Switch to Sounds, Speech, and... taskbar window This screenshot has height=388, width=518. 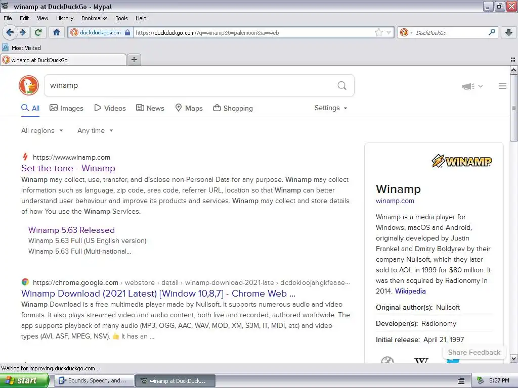coord(94,381)
